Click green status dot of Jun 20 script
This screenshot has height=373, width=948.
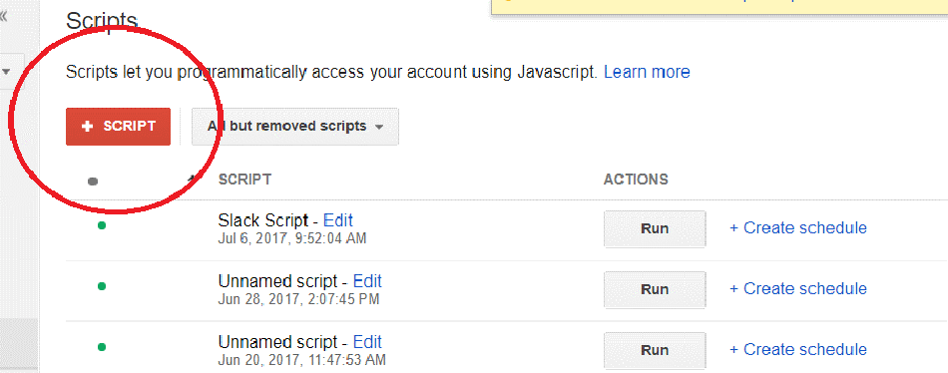click(x=102, y=346)
